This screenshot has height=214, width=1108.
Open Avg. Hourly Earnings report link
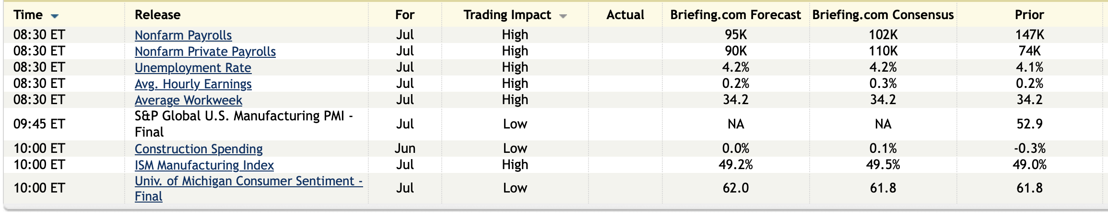click(x=193, y=84)
